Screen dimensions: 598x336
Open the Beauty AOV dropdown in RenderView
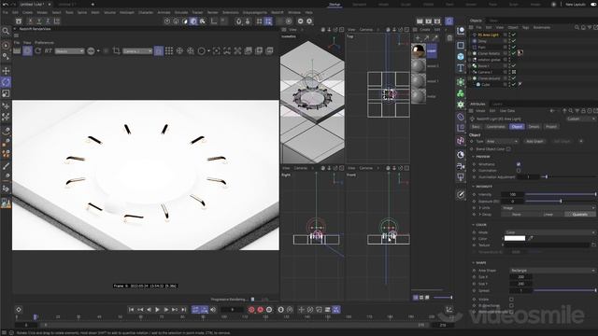69,50
